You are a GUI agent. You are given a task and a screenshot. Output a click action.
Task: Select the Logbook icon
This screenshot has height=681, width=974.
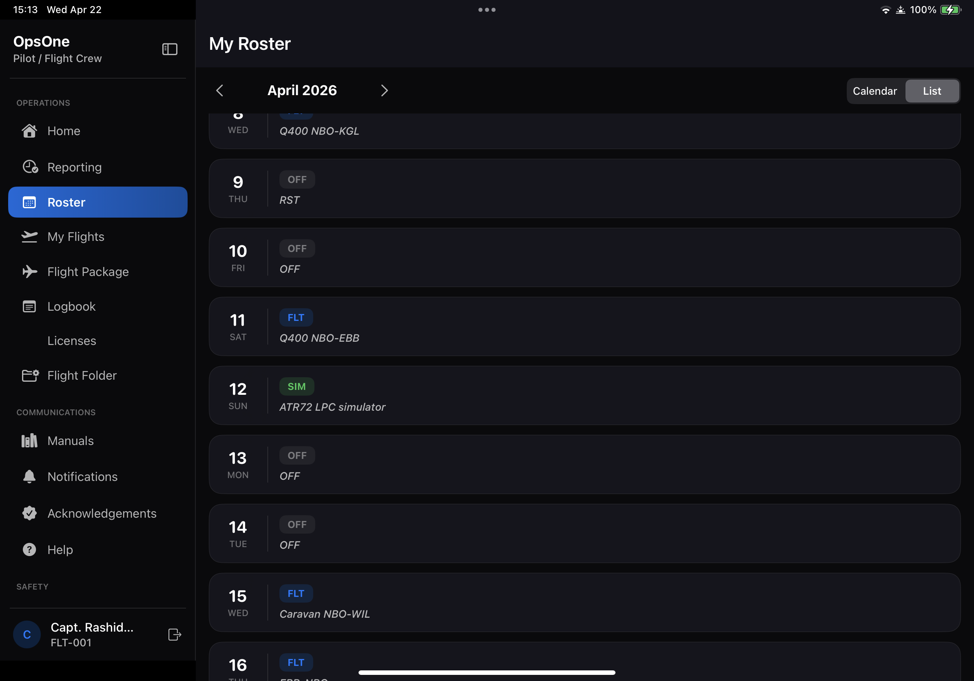(29, 306)
